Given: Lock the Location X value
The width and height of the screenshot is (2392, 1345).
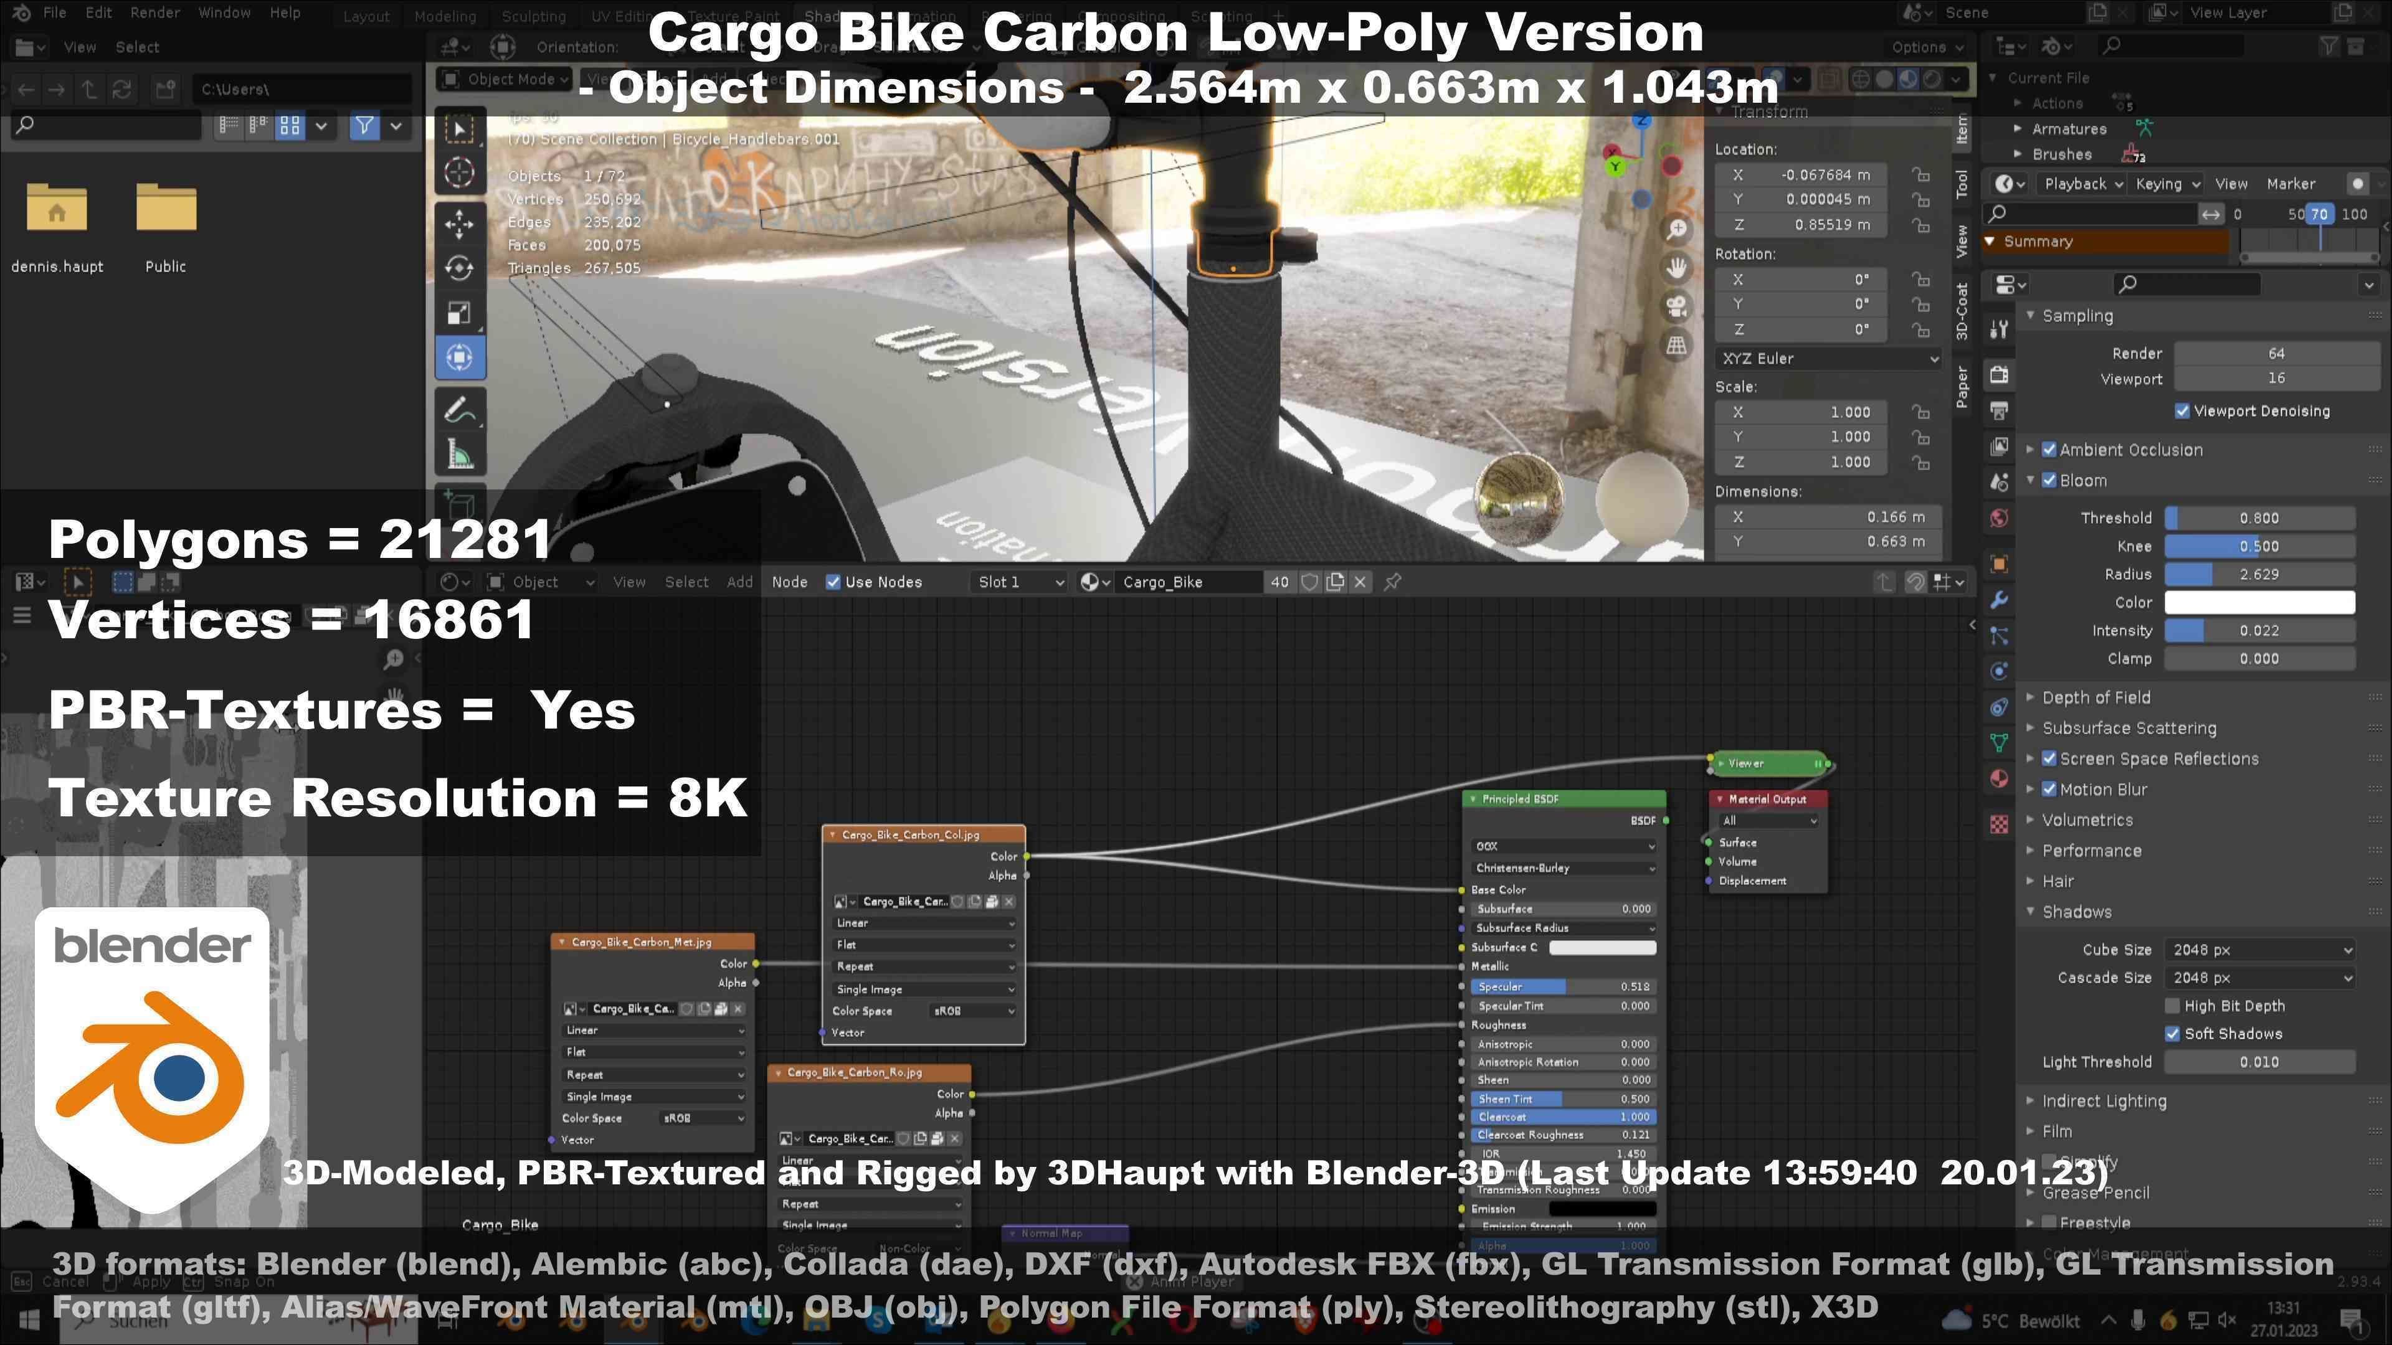Looking at the screenshot, I should point(1920,174).
